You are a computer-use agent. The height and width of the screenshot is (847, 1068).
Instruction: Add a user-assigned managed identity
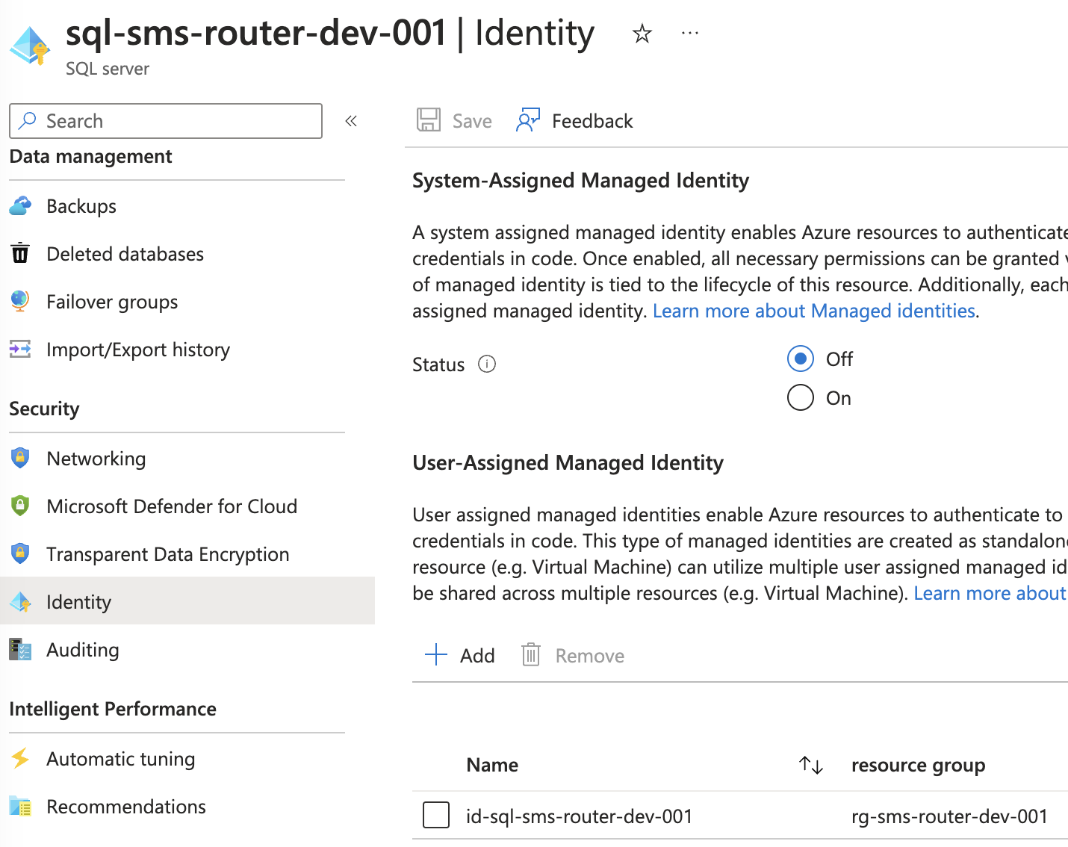coord(460,656)
